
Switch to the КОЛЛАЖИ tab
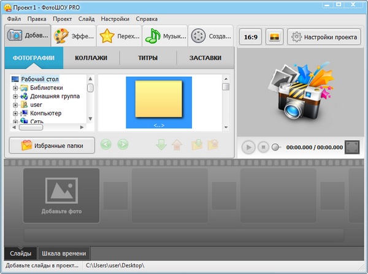91,58
